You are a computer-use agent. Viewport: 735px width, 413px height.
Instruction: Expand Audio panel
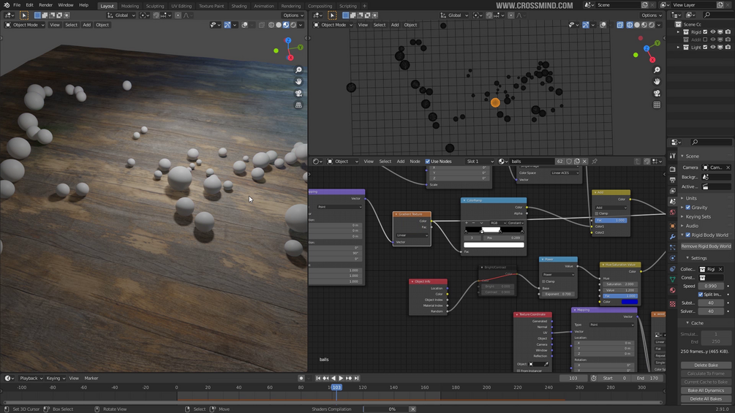point(692,226)
